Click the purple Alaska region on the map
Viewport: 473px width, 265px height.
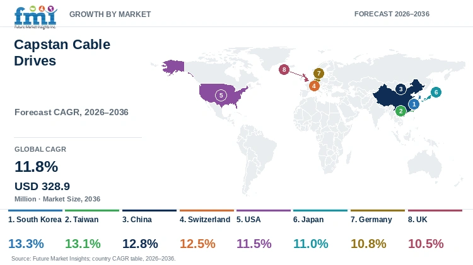[x=174, y=67]
